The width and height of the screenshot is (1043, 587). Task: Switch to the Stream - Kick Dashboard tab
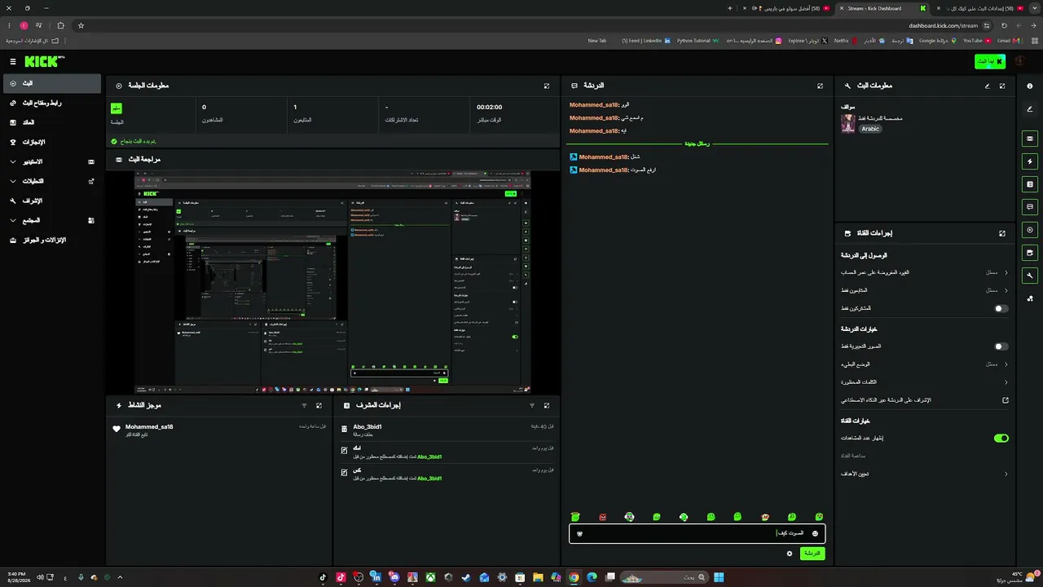(882, 8)
